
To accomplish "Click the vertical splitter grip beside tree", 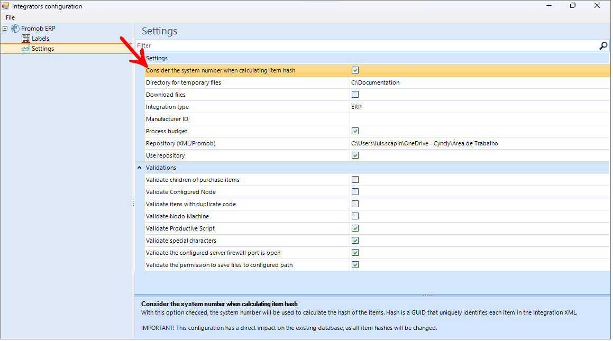I will tap(133, 201).
